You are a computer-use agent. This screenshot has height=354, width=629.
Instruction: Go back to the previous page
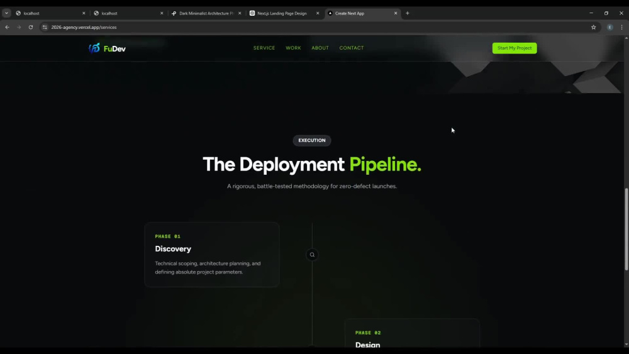(7, 27)
